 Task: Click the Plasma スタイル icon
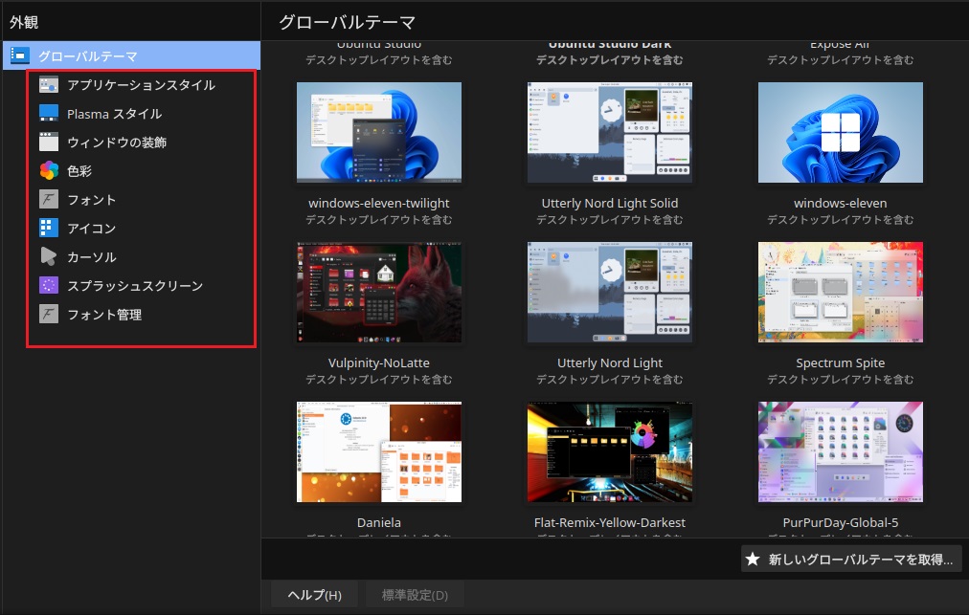[49, 113]
